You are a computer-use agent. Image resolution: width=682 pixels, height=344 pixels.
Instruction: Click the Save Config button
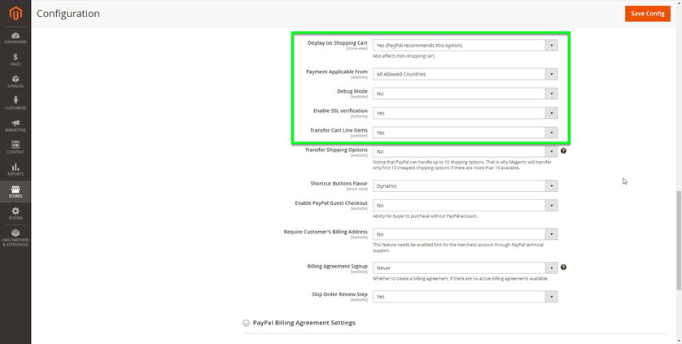tap(648, 14)
